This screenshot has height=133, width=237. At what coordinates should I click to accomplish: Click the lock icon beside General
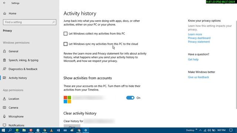click(x=4, y=51)
